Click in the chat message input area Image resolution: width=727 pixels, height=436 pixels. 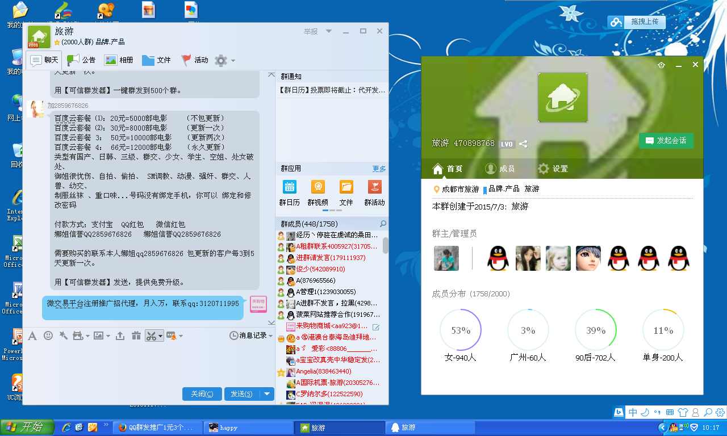(149, 363)
